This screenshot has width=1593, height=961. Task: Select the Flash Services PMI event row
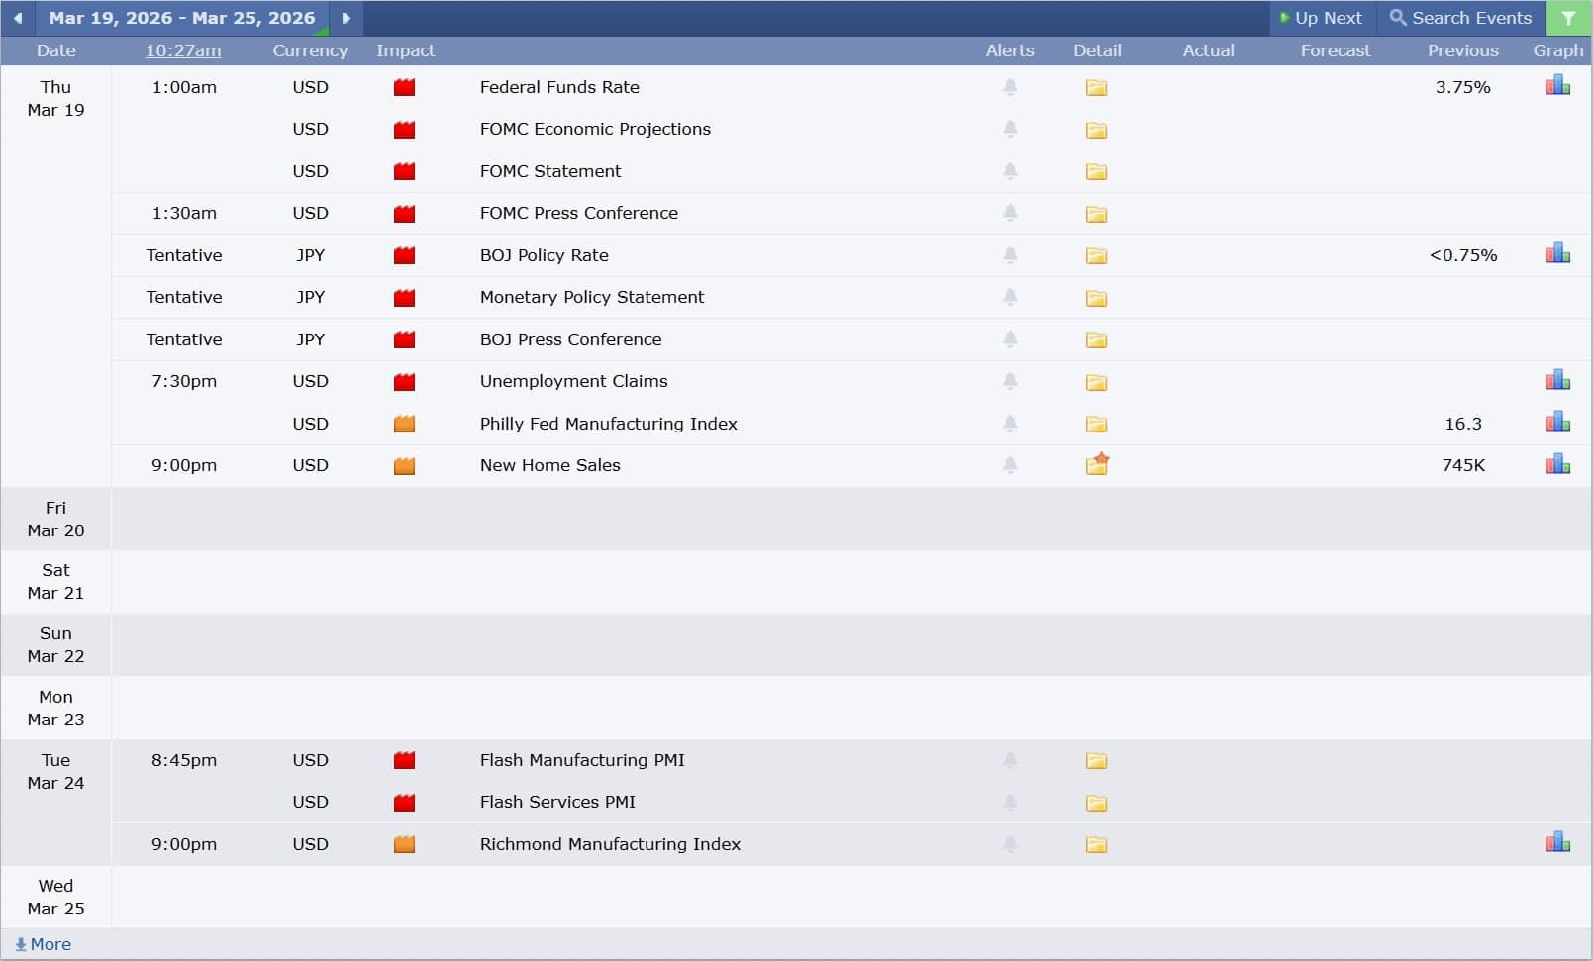557,802
